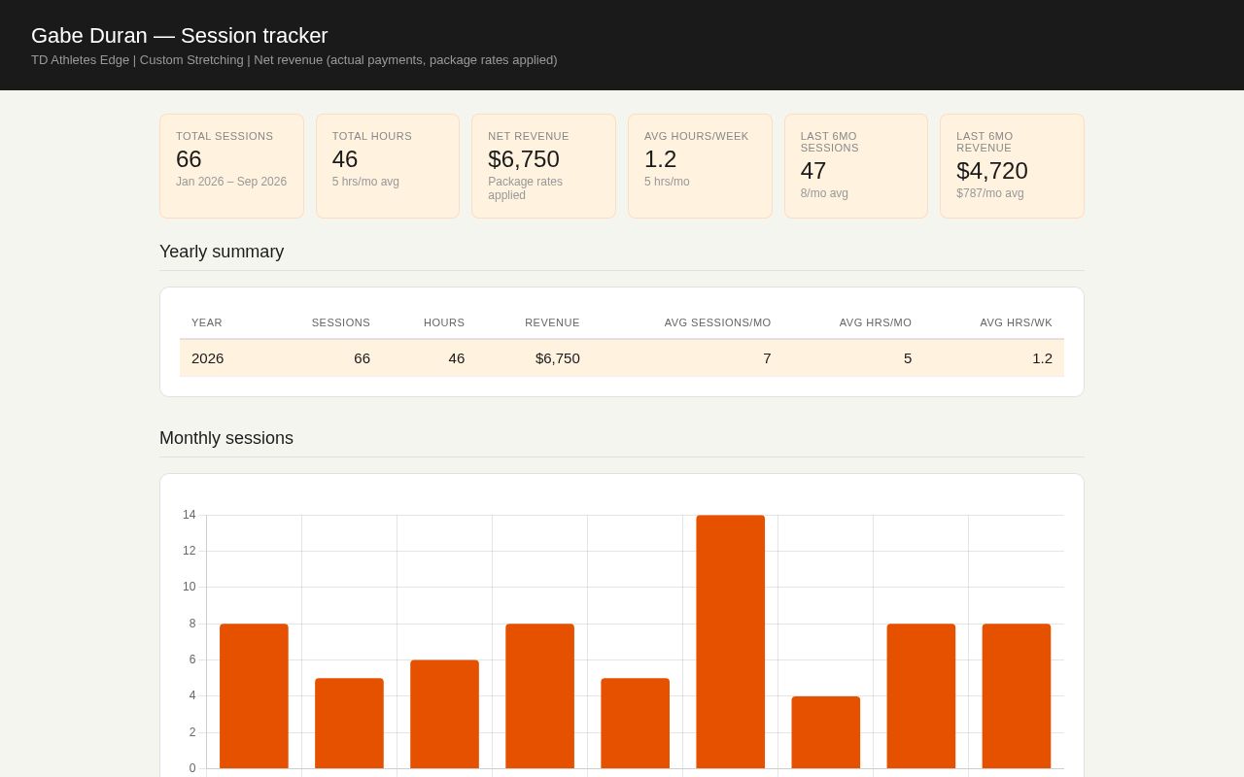Viewport: 1244px width, 777px height.
Task: Click the 'Gabe Duran — Session tracker' title
Action: pyautogui.click(x=180, y=36)
